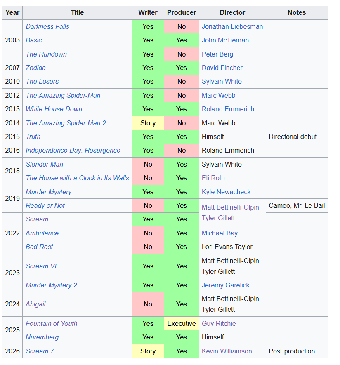Open Independence Day: Resurgence link
340x365 pixels.
pyautogui.click(x=73, y=150)
